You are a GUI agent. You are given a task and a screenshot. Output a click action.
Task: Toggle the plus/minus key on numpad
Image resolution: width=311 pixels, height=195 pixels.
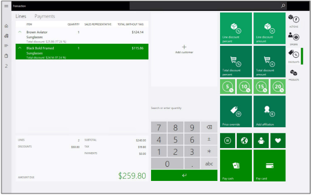tap(209, 140)
